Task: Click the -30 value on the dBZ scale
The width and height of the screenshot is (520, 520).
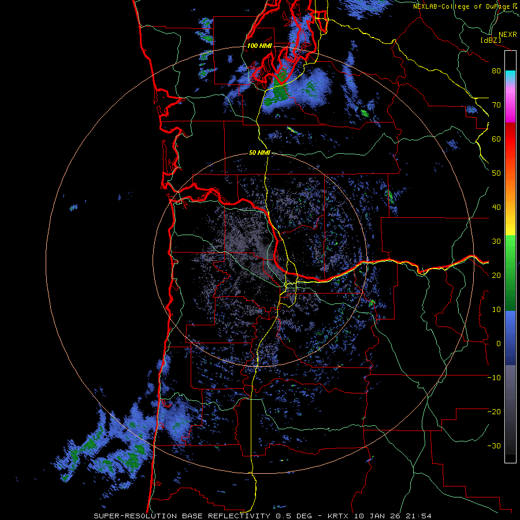Action: (x=494, y=446)
